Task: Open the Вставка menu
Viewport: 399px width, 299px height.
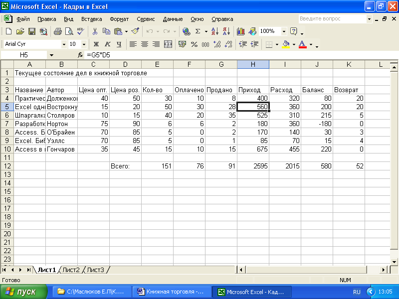Action: tap(92, 19)
